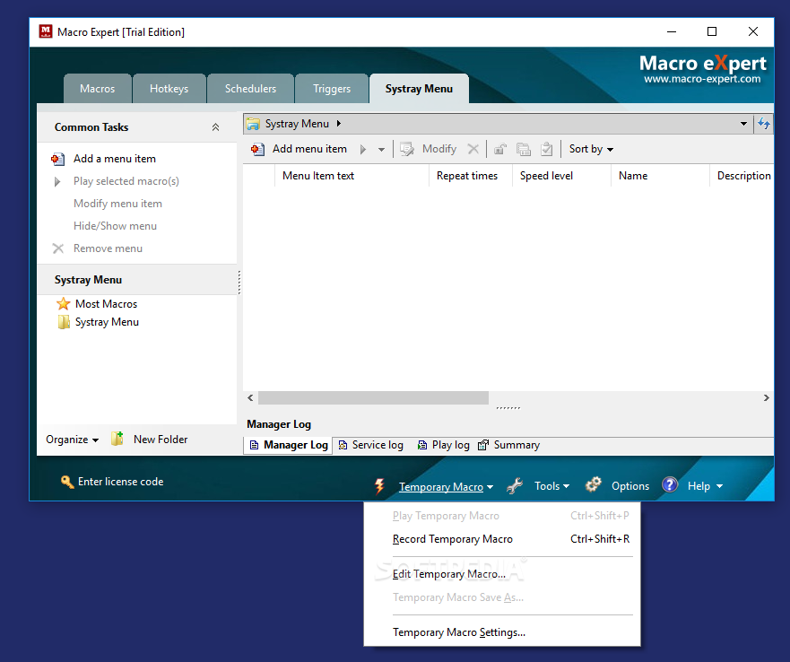Open the Sort by dropdown
Screen dimensions: 790x662
coord(591,149)
